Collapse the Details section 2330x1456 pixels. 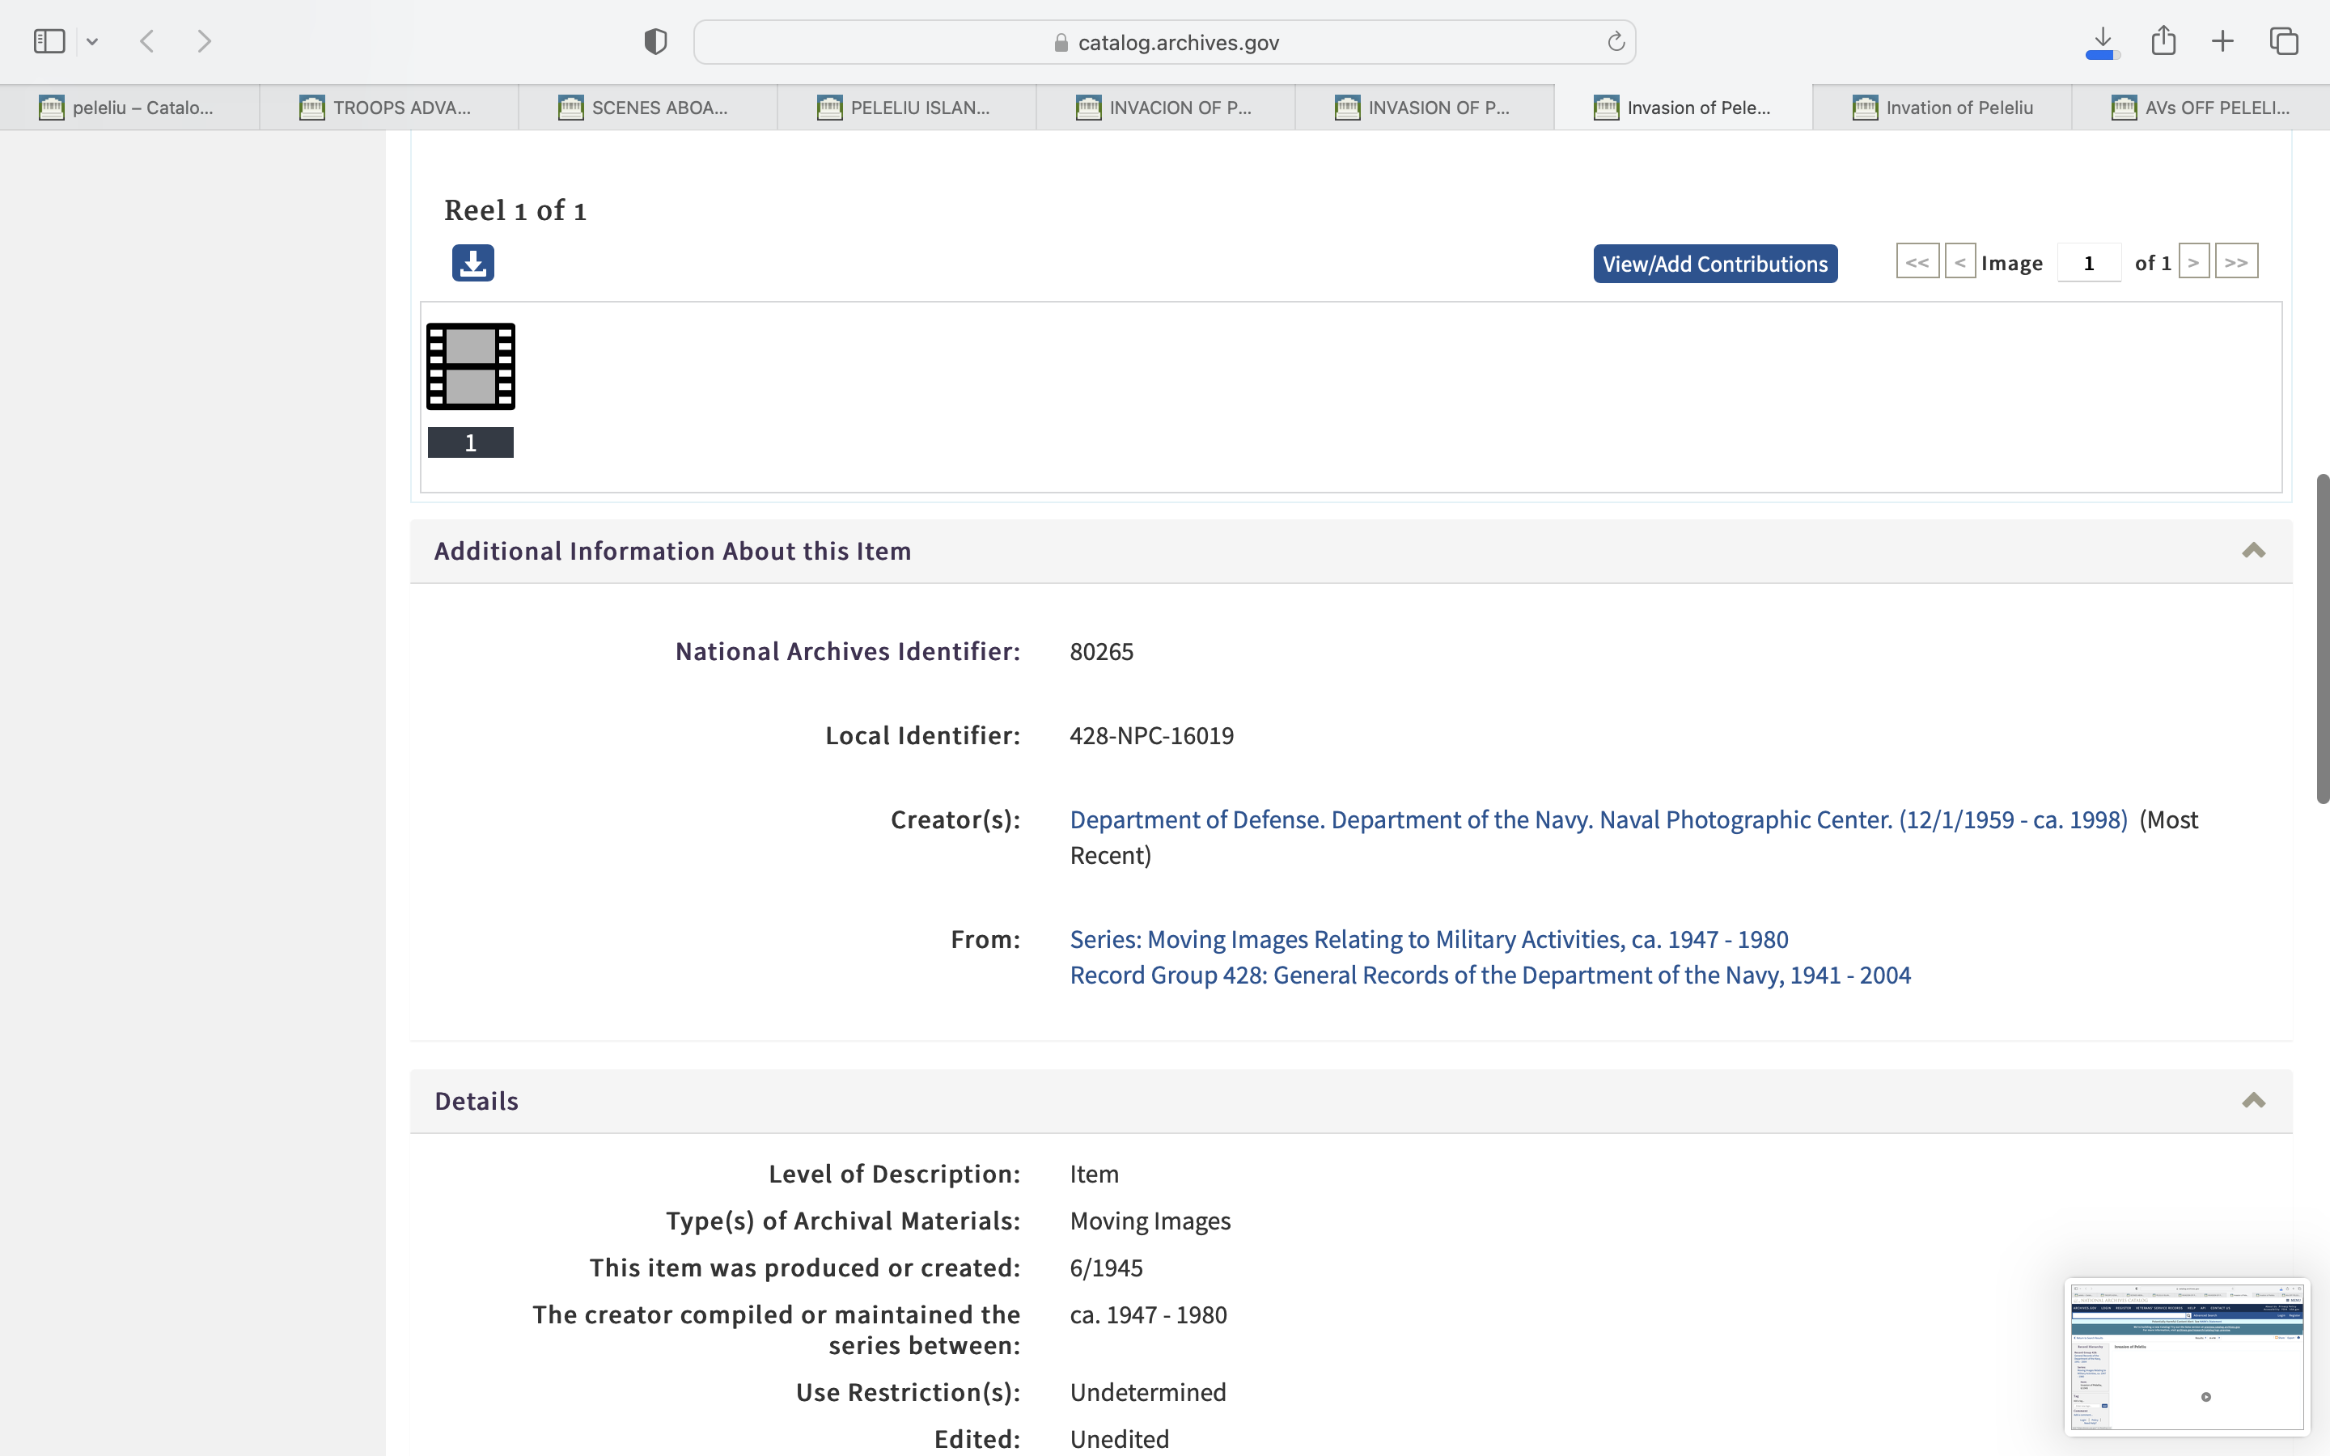tap(2253, 1101)
